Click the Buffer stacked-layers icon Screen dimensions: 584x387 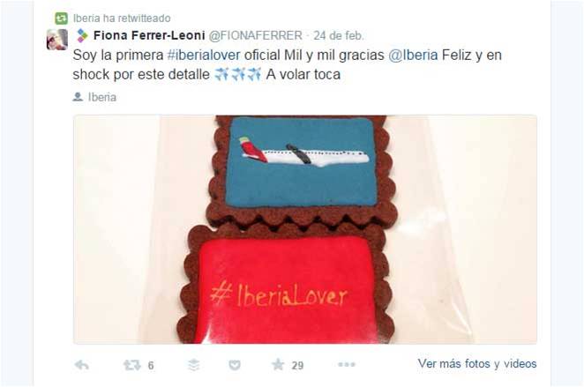coord(194,365)
